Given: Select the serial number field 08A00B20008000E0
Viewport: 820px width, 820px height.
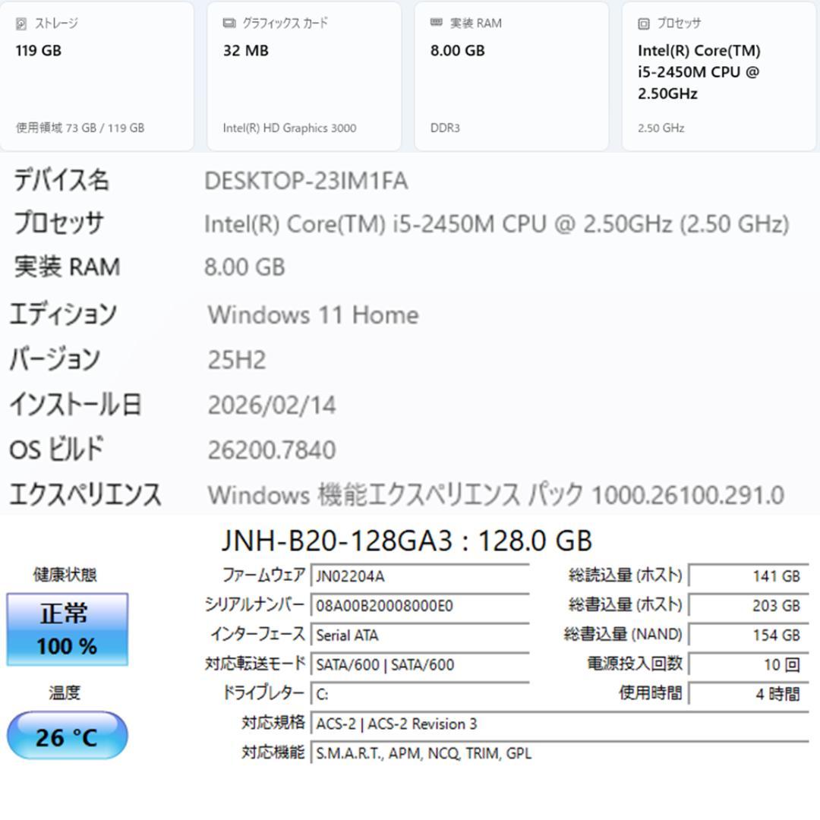Looking at the screenshot, I should point(420,606).
